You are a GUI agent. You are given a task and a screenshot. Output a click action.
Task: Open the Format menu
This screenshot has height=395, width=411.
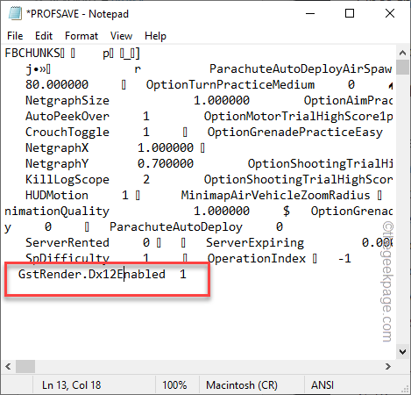(x=81, y=36)
